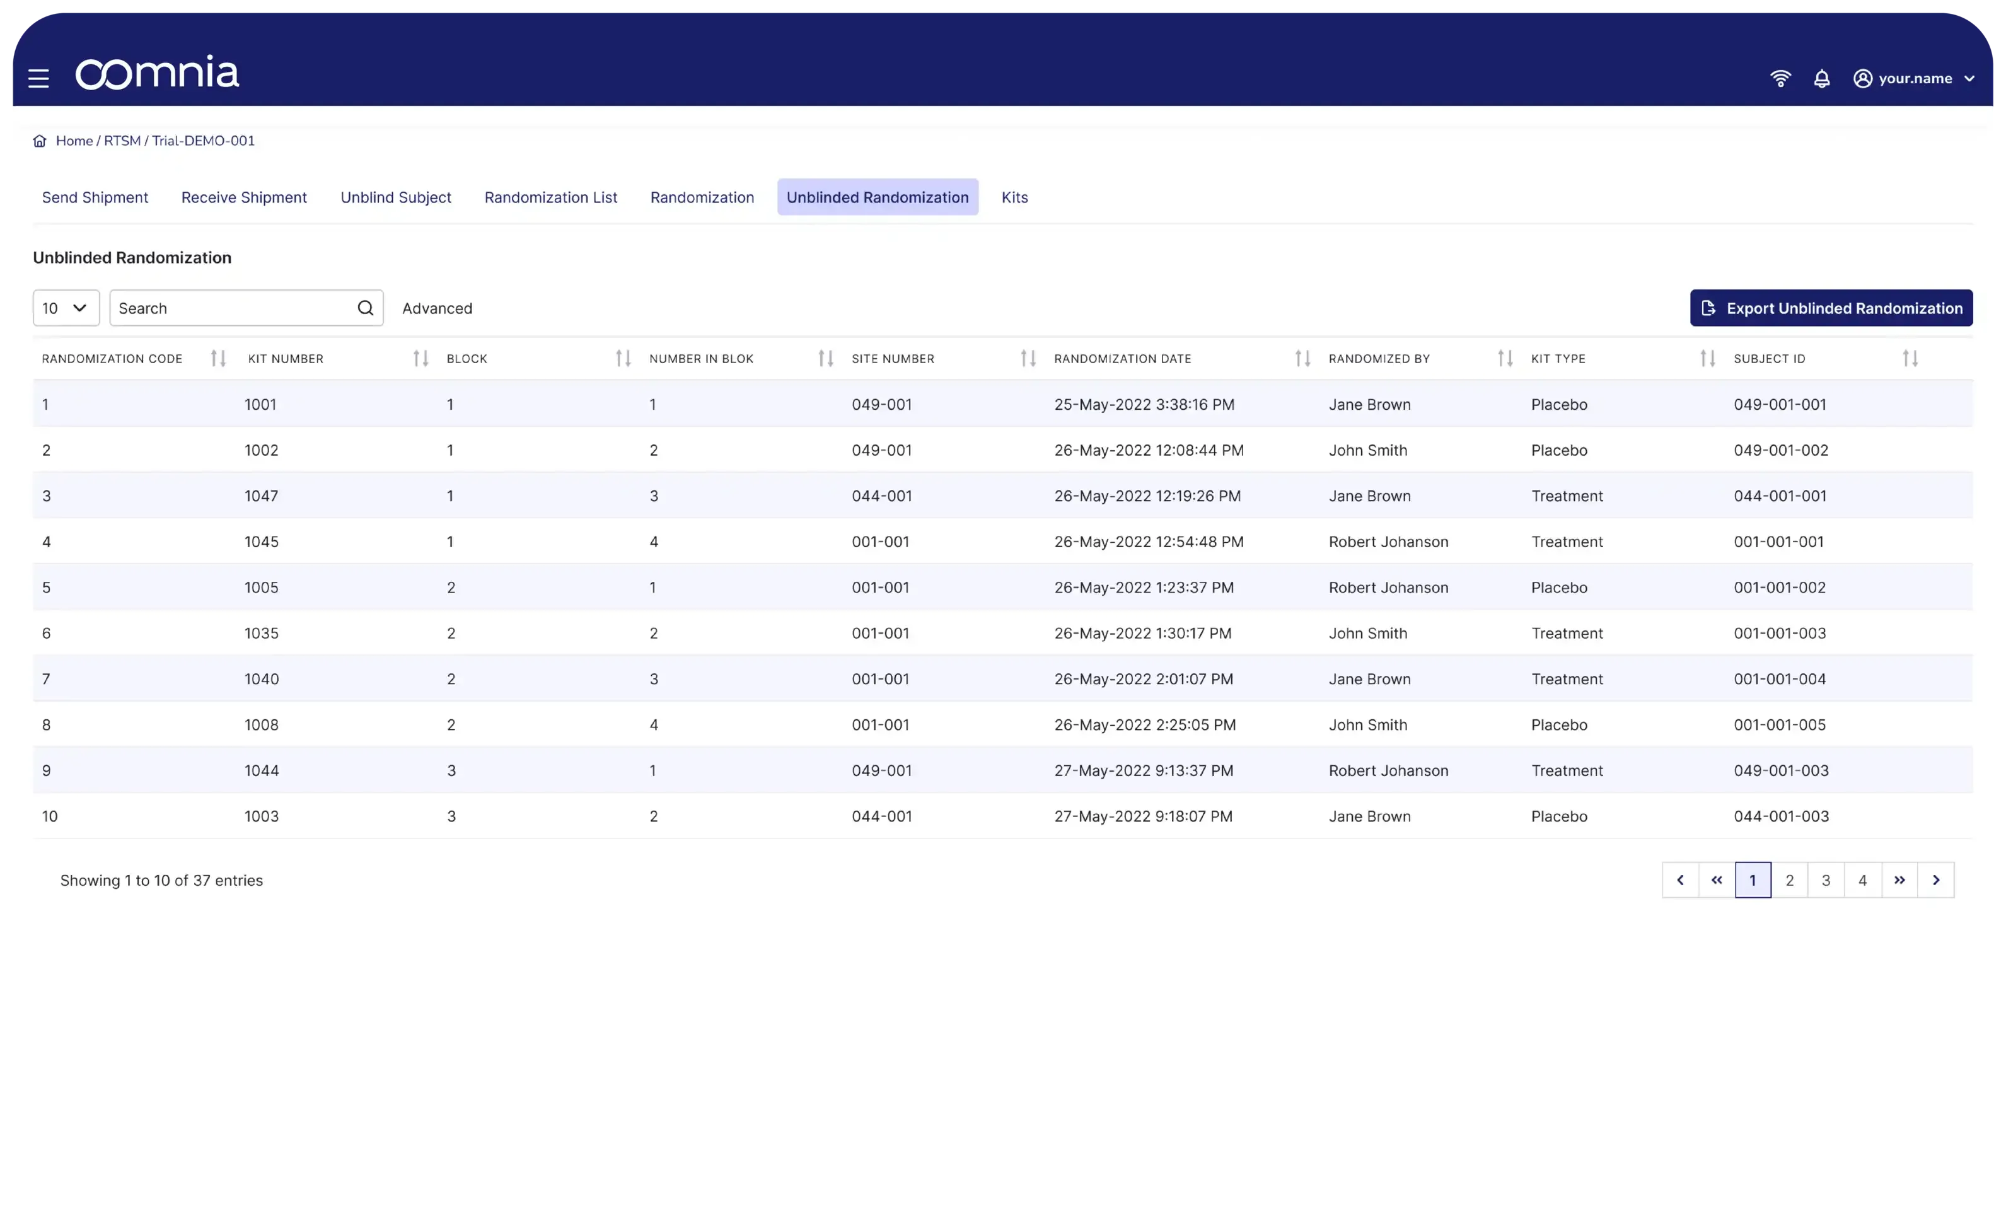The image size is (2006, 1206).
Task: Go to RTSM in the breadcrumb
Action: tap(123, 141)
